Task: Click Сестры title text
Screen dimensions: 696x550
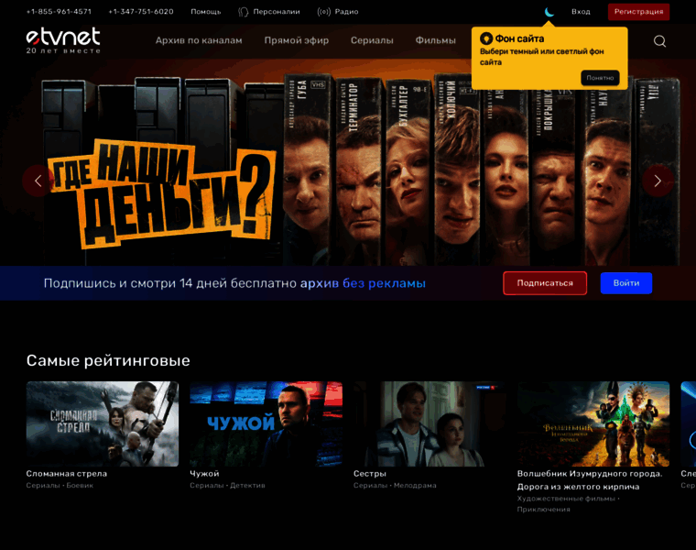Action: 370,474
